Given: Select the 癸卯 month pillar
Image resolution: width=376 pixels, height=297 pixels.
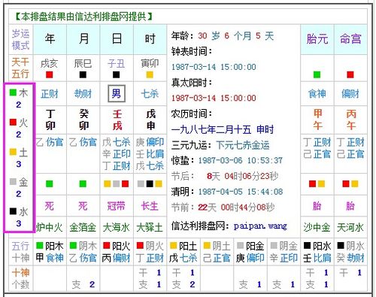Looking at the screenshot, I should tap(83, 120).
